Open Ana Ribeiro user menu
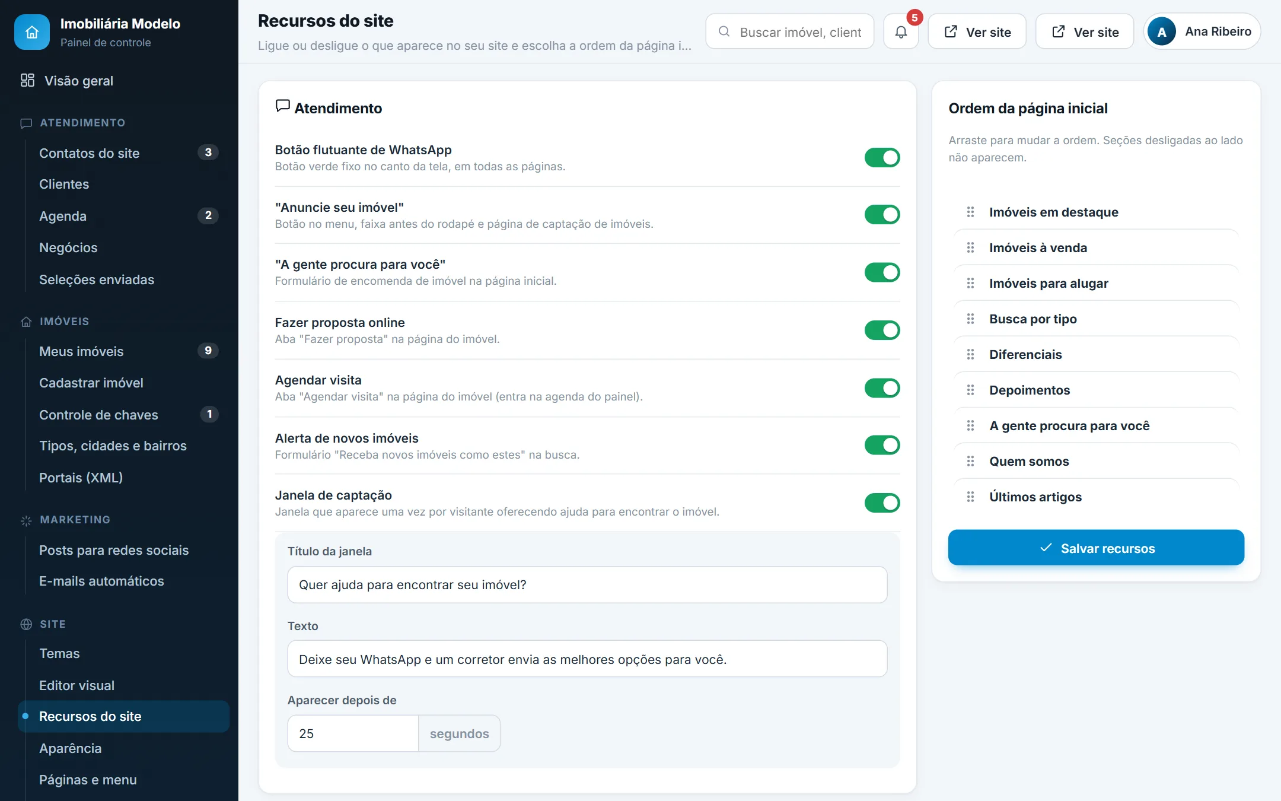The width and height of the screenshot is (1281, 801). [x=1202, y=31]
